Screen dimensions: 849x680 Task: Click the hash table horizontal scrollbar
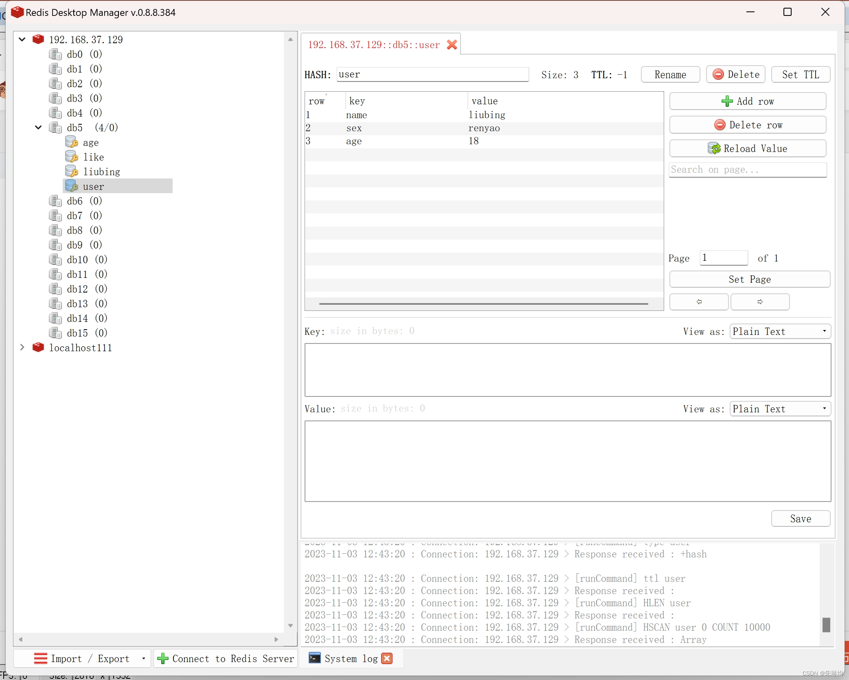[x=483, y=304]
